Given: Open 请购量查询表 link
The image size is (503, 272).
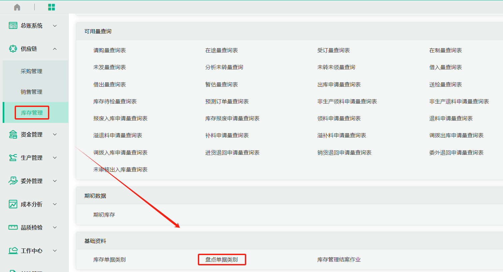Looking at the screenshot, I should click(110, 50).
